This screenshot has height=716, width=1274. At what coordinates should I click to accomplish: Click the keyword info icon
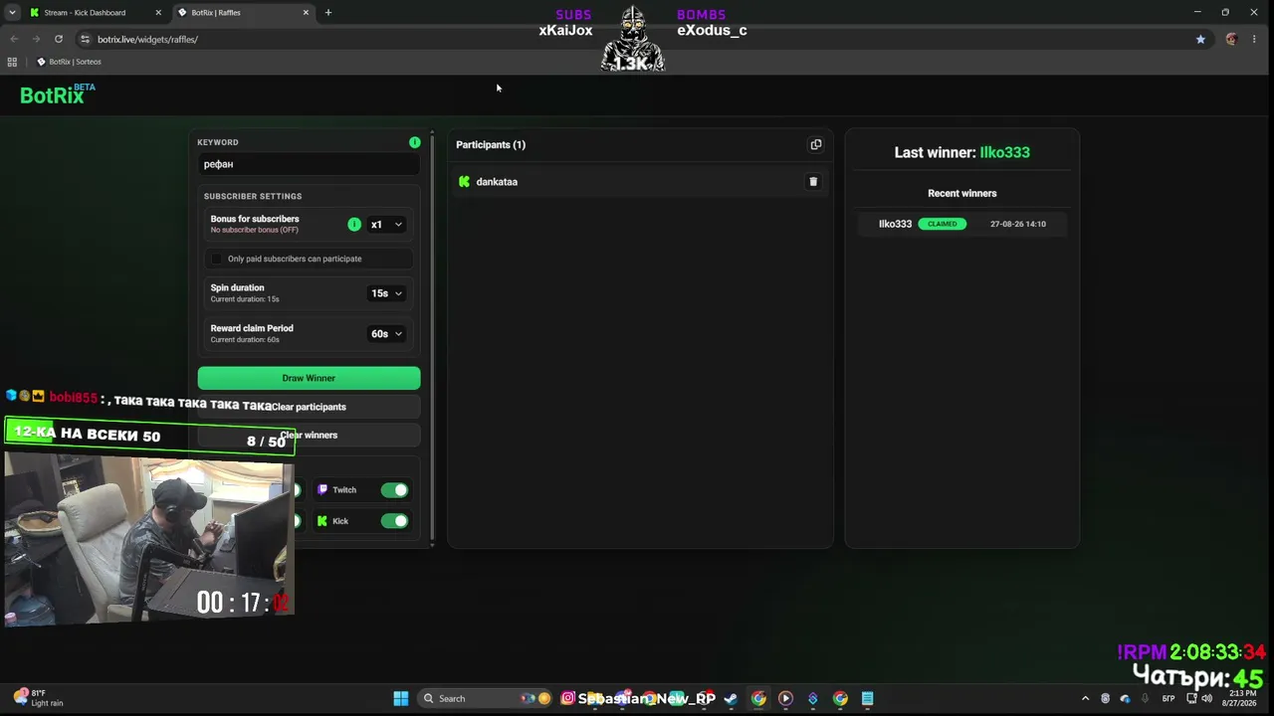click(415, 142)
